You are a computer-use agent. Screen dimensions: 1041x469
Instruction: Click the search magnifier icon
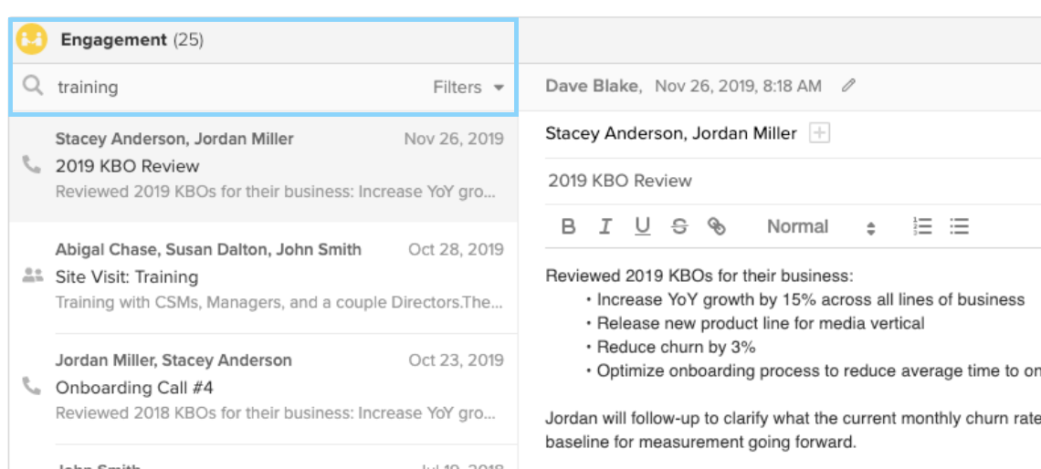33,87
